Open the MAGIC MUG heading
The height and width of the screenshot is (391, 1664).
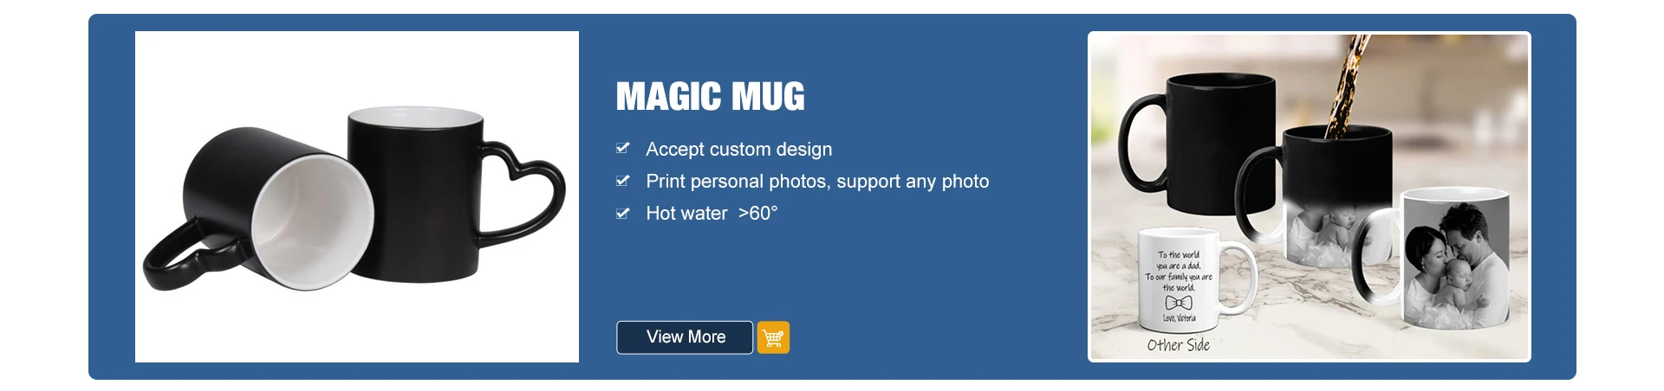click(x=711, y=96)
